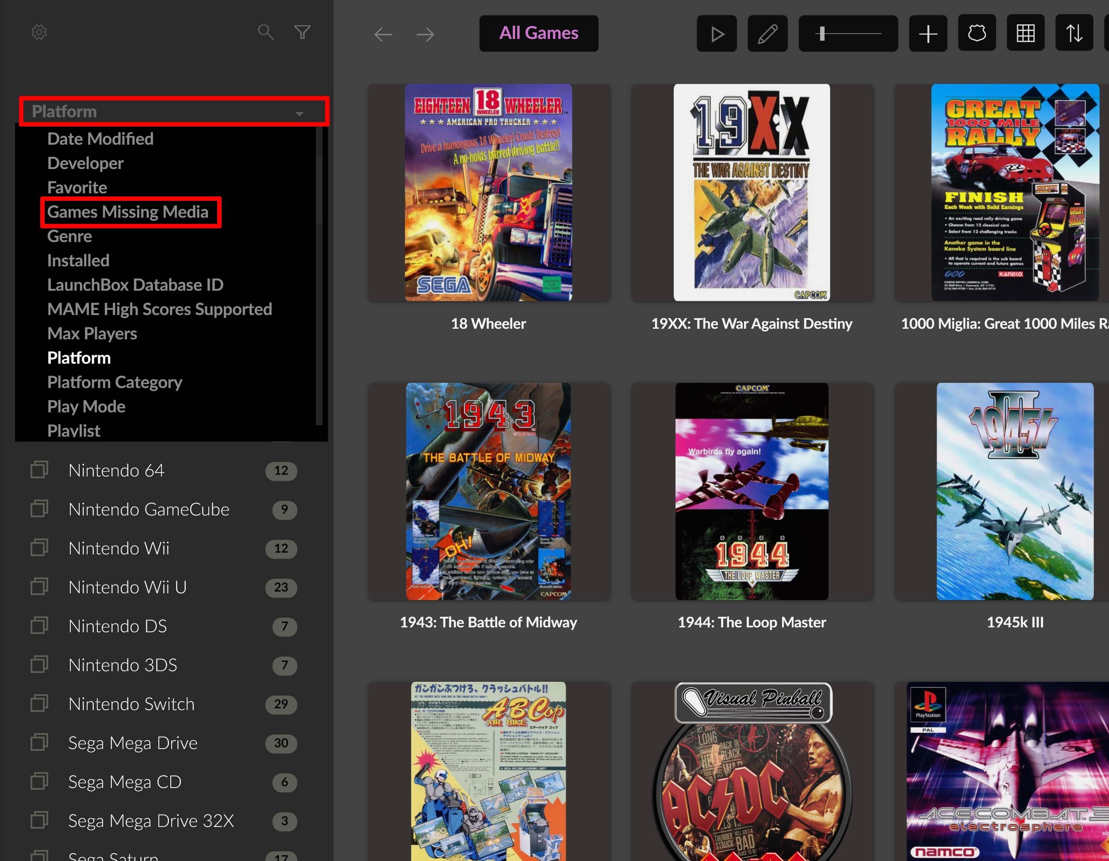Select Play Mode option
The image size is (1109, 861).
(86, 406)
